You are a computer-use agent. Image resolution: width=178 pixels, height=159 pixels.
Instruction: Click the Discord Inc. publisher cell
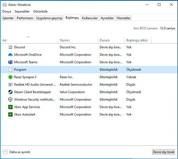[x=68, y=47]
